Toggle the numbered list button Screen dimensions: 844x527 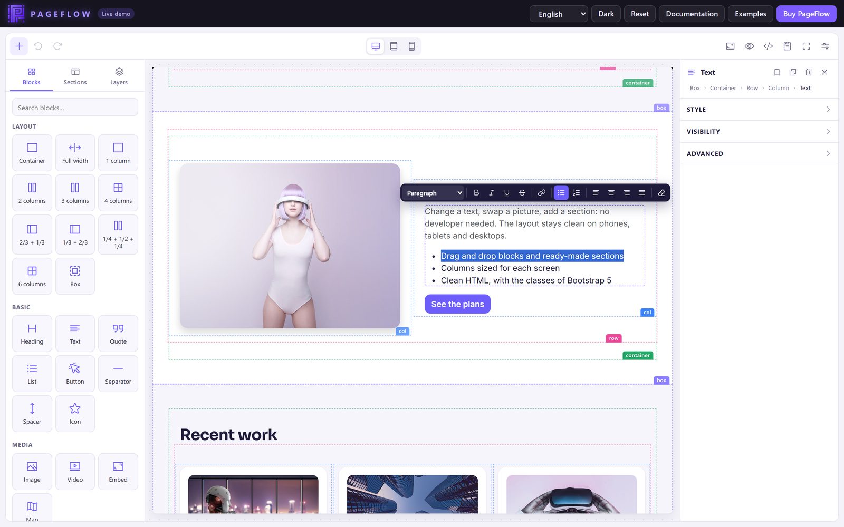coord(577,193)
